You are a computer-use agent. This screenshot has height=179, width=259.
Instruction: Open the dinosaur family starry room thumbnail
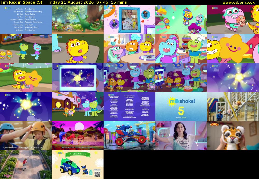pyautogui.click(x=129, y=78)
